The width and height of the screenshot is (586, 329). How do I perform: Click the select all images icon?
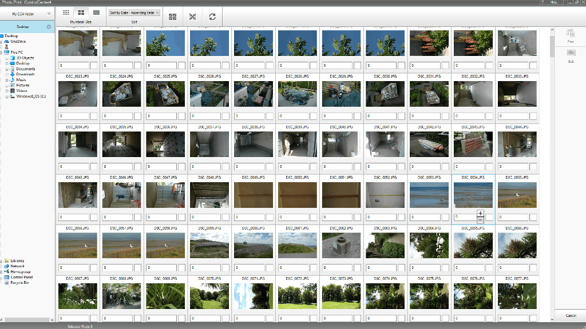pos(173,17)
